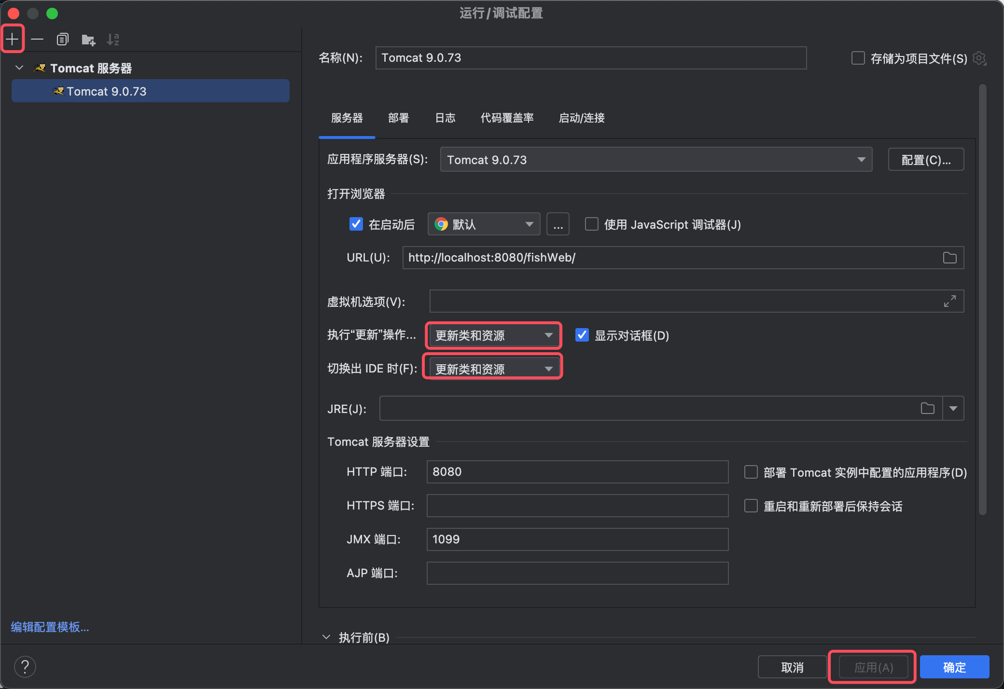Browse for URL folder icon
This screenshot has height=689, width=1004.
point(950,258)
